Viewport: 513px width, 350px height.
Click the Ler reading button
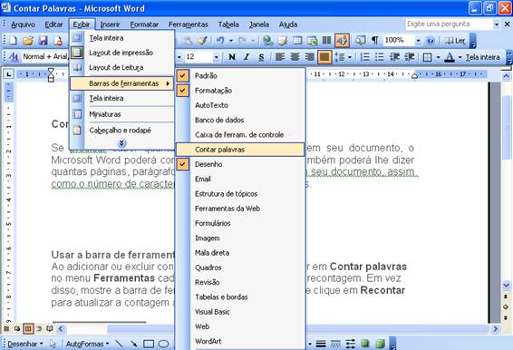[x=455, y=41]
